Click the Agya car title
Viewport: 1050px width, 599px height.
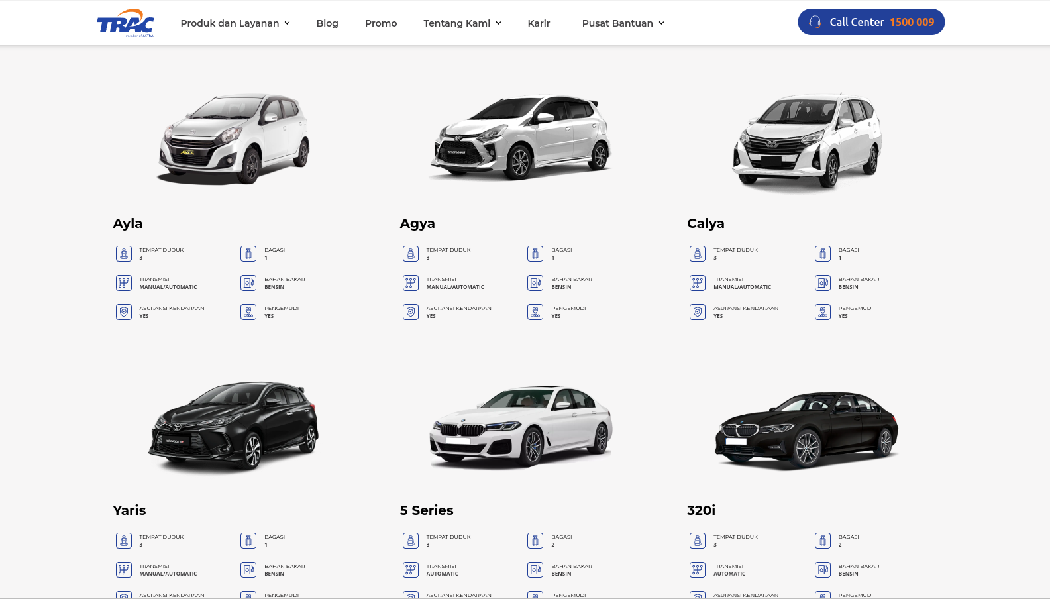[417, 223]
